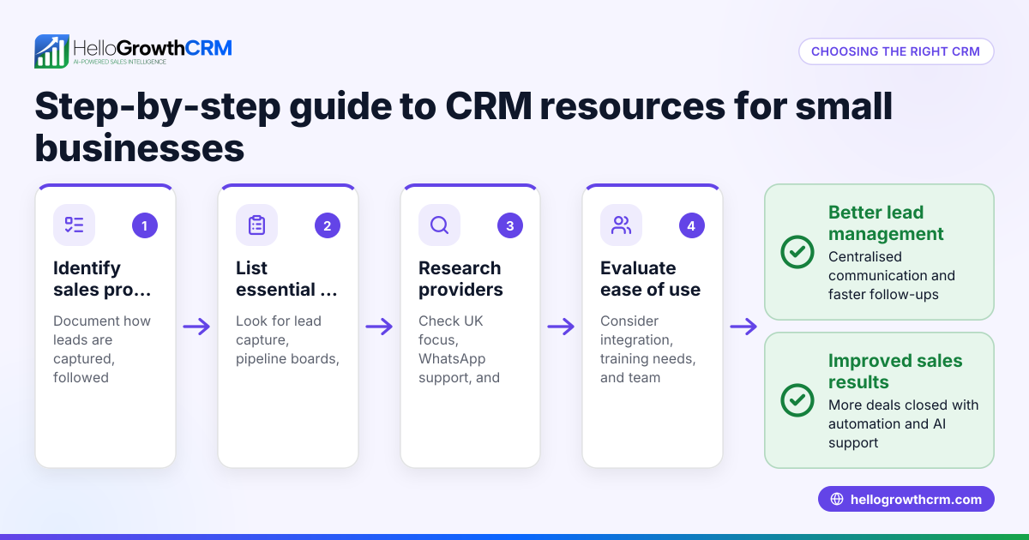
Task: Click the magnifier icon on Research providers card
Action: pos(439,225)
